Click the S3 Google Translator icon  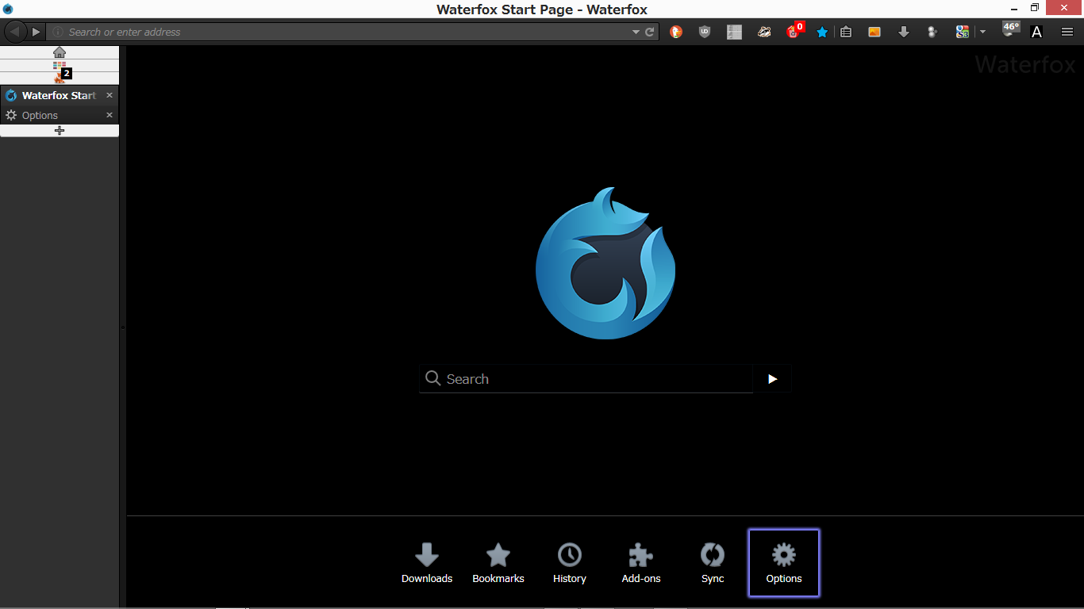click(x=962, y=32)
